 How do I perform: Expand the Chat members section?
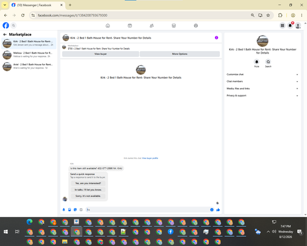pos(262,81)
